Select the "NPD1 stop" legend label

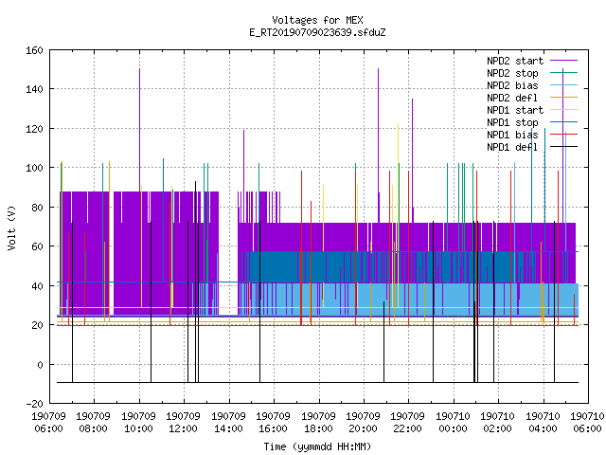click(512, 122)
